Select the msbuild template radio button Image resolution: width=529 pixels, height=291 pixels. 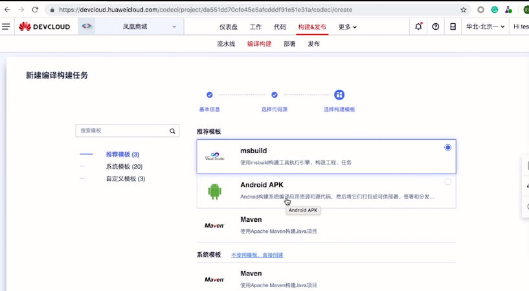click(447, 147)
